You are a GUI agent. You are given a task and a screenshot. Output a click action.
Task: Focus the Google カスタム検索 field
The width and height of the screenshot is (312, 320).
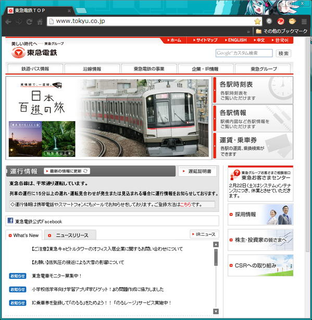click(x=244, y=53)
